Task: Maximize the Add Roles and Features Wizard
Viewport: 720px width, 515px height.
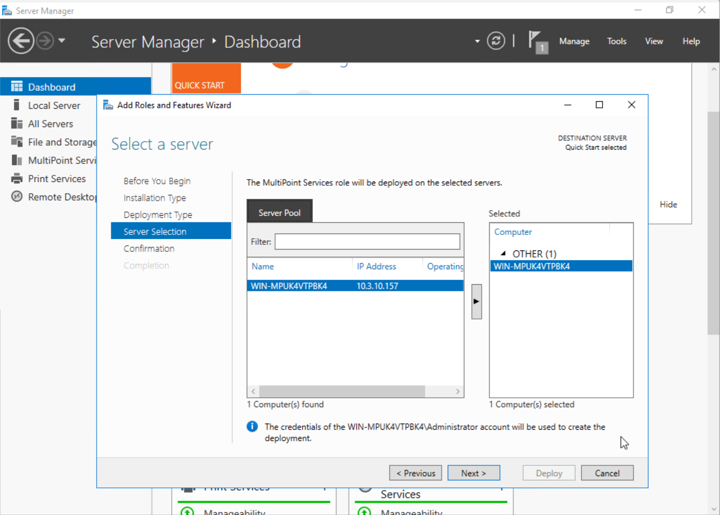Action: tap(599, 105)
